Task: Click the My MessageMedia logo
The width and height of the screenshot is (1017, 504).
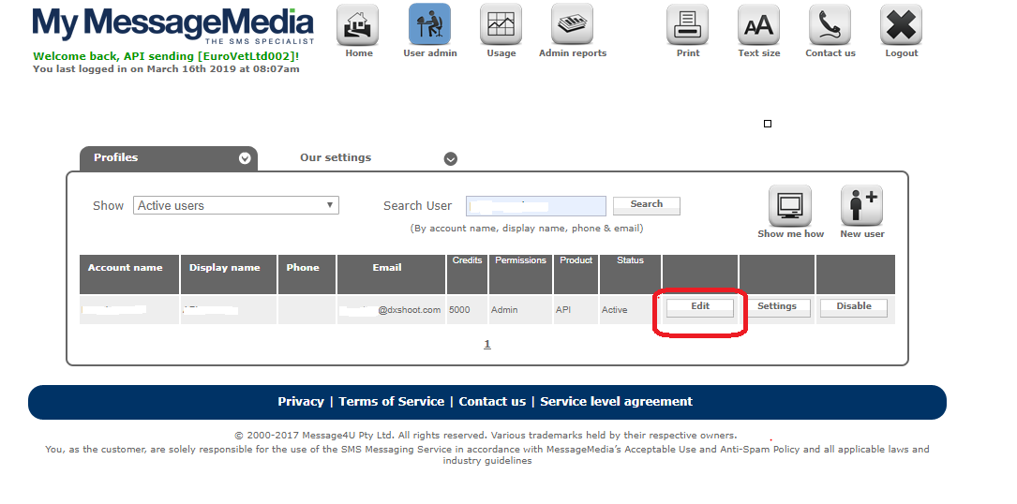Action: 173,25
